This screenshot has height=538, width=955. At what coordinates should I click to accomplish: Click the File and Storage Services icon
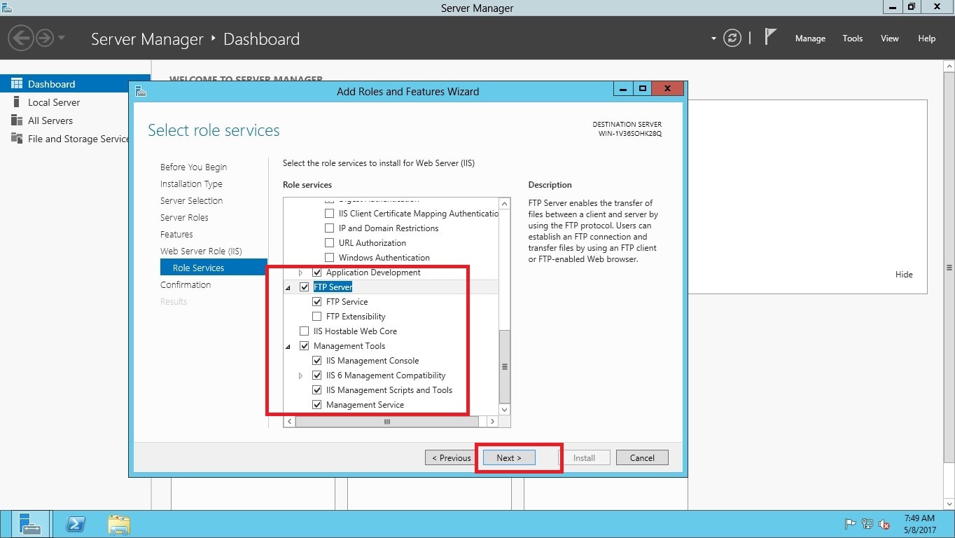tap(17, 138)
